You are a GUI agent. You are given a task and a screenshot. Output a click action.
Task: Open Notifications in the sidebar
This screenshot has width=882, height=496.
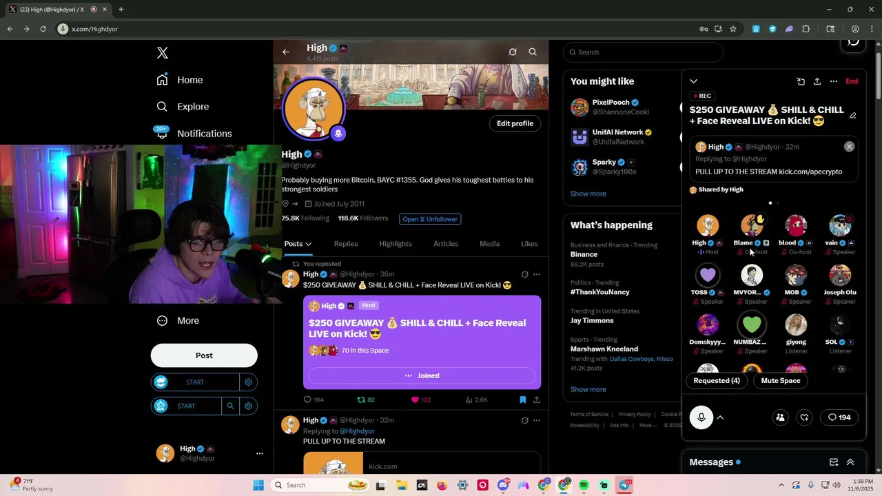(x=194, y=134)
